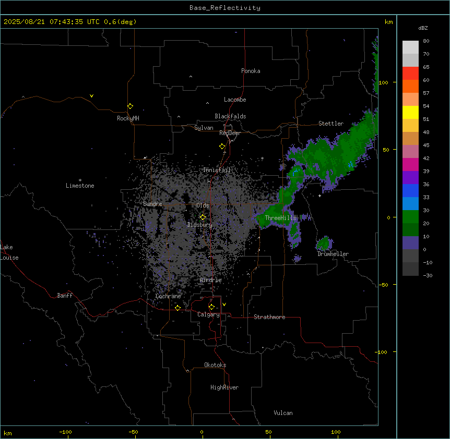
Task: Pick the violet legend swatch below 39
Action: click(x=410, y=178)
